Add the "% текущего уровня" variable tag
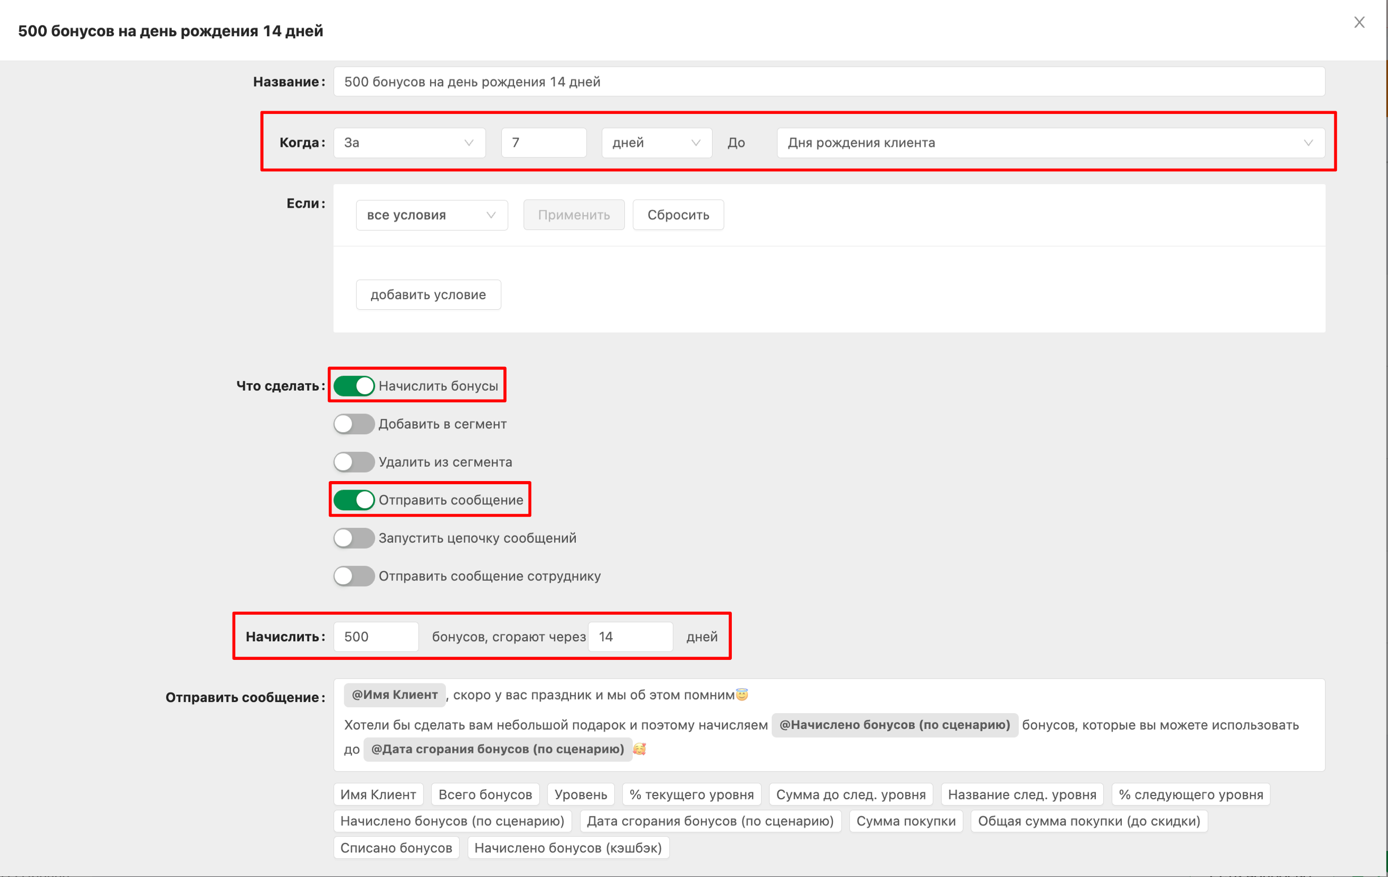The image size is (1388, 877). pyautogui.click(x=692, y=794)
